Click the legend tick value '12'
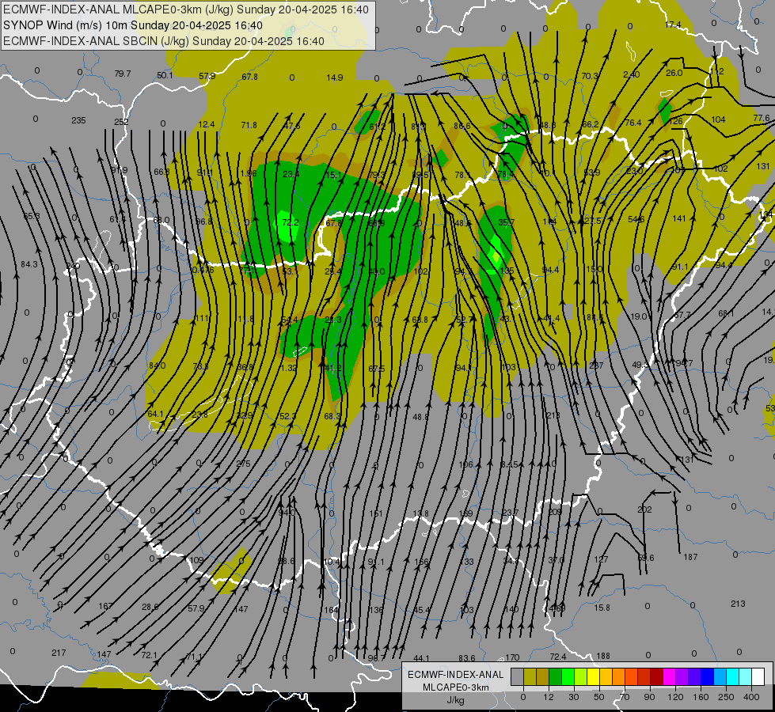775x712 pixels. click(548, 697)
